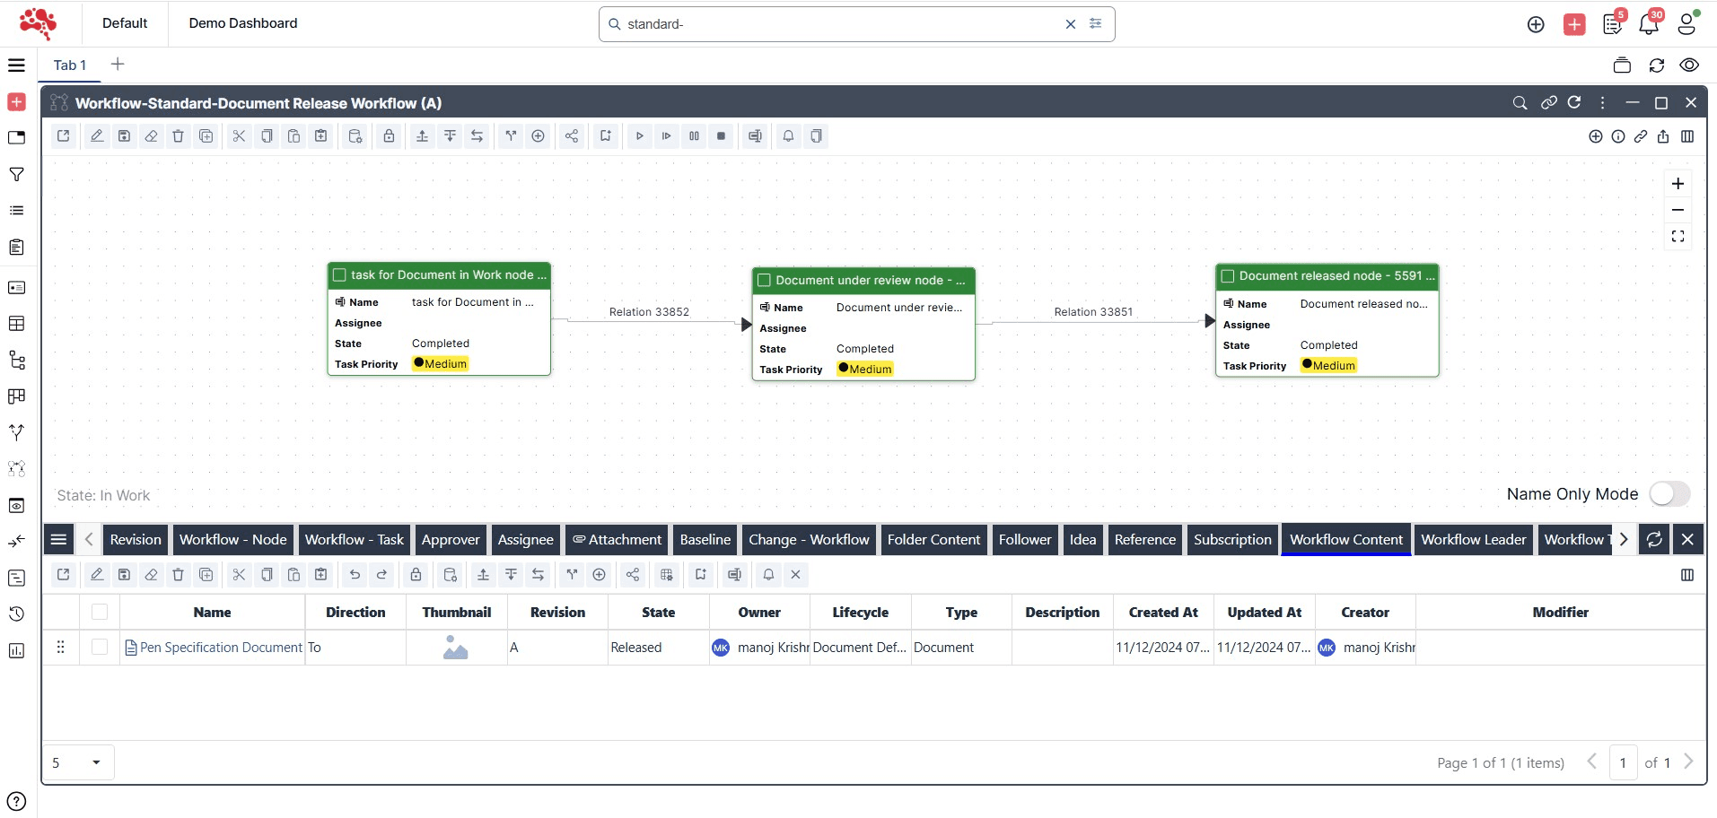Image resolution: width=1717 pixels, height=818 pixels.
Task: Open notifications bell in top bar
Action: click(x=1648, y=24)
